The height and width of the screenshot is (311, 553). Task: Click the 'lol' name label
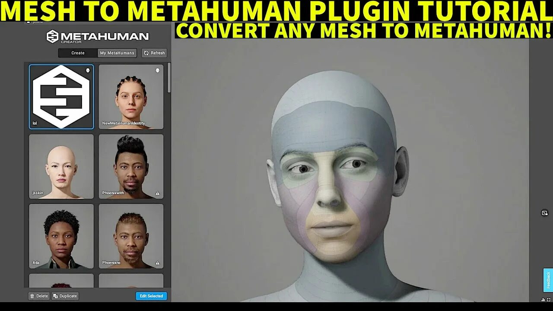[35, 124]
